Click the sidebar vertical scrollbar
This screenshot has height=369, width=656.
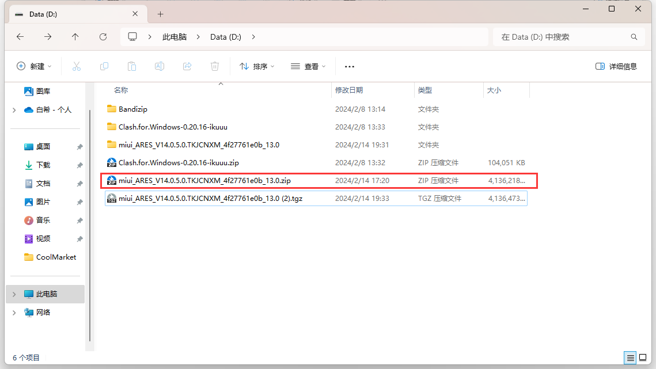click(x=90, y=226)
